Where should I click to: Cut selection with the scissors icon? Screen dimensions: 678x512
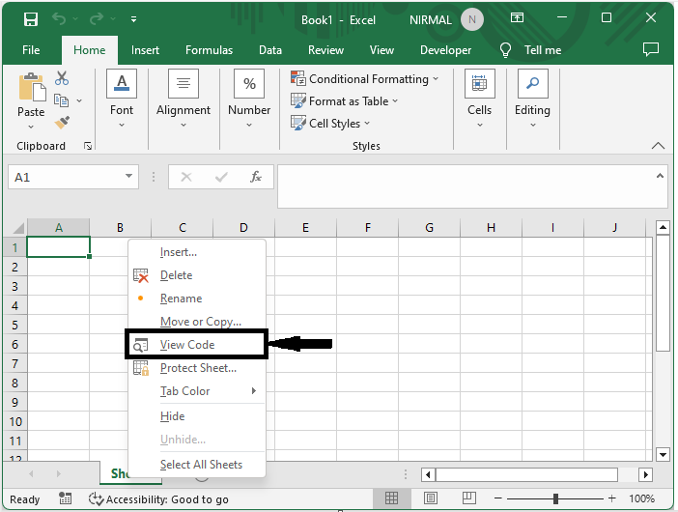62,78
